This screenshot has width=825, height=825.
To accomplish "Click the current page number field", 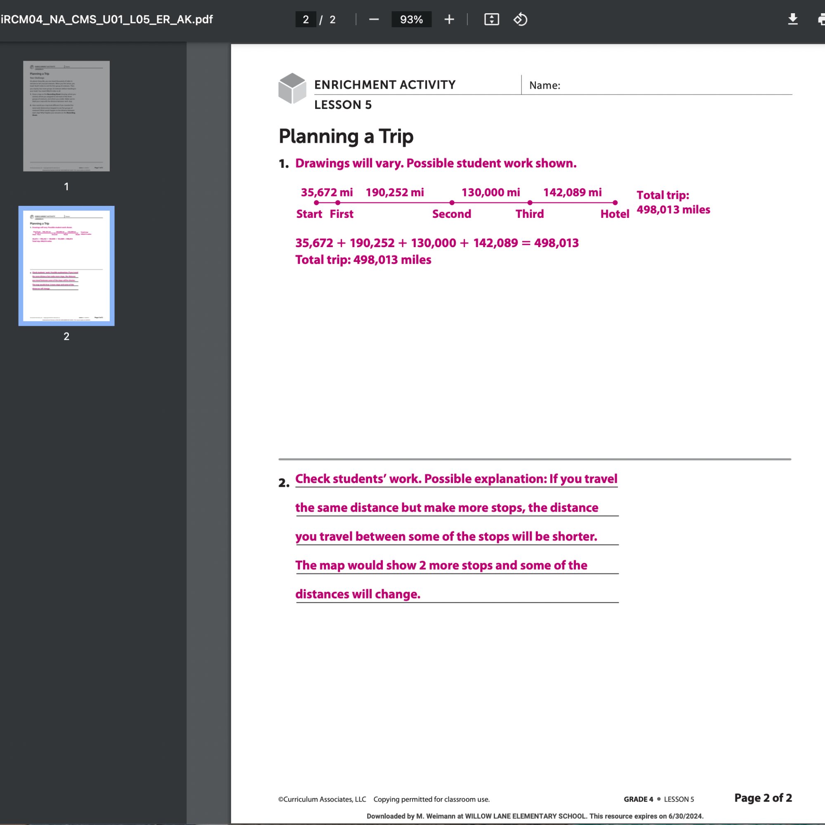I will click(306, 20).
